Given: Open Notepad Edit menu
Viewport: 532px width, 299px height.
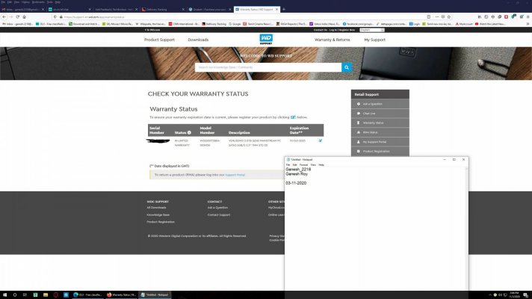Looking at the screenshot, I should pyautogui.click(x=295, y=165).
